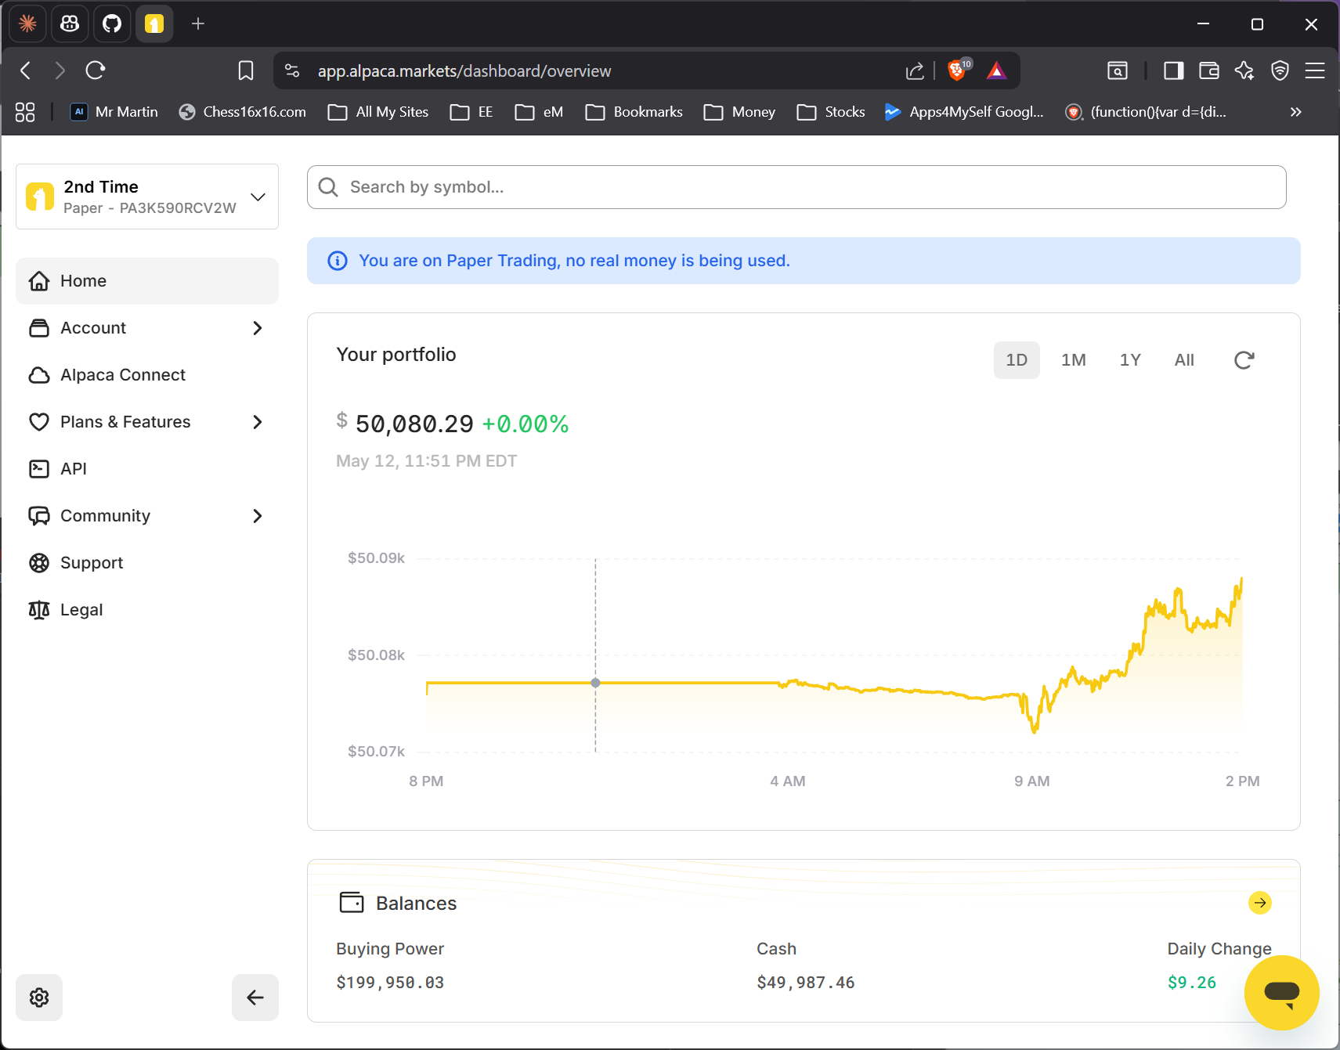Open Brave VPN shield icon
Image resolution: width=1340 pixels, height=1050 pixels.
tap(1280, 70)
